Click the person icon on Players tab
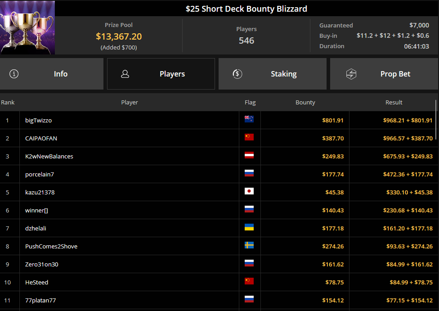Viewport: 439px width, 311px height. coord(125,74)
